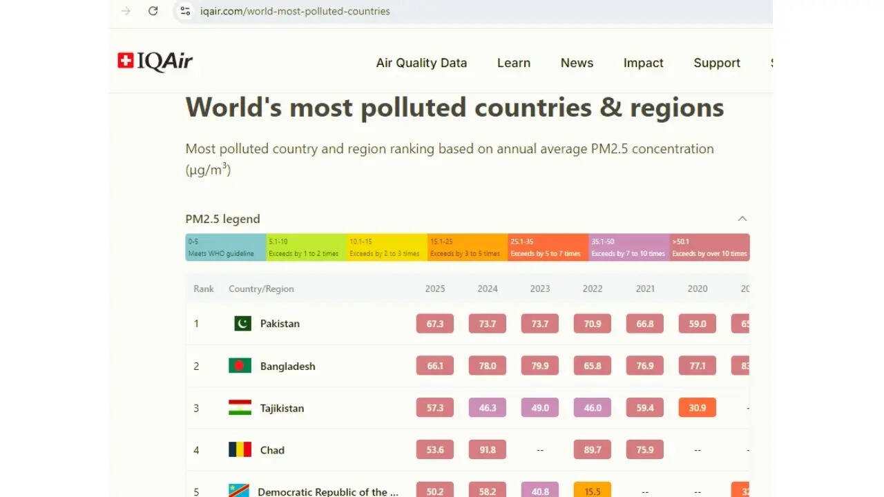Open the Support menu

coord(717,63)
